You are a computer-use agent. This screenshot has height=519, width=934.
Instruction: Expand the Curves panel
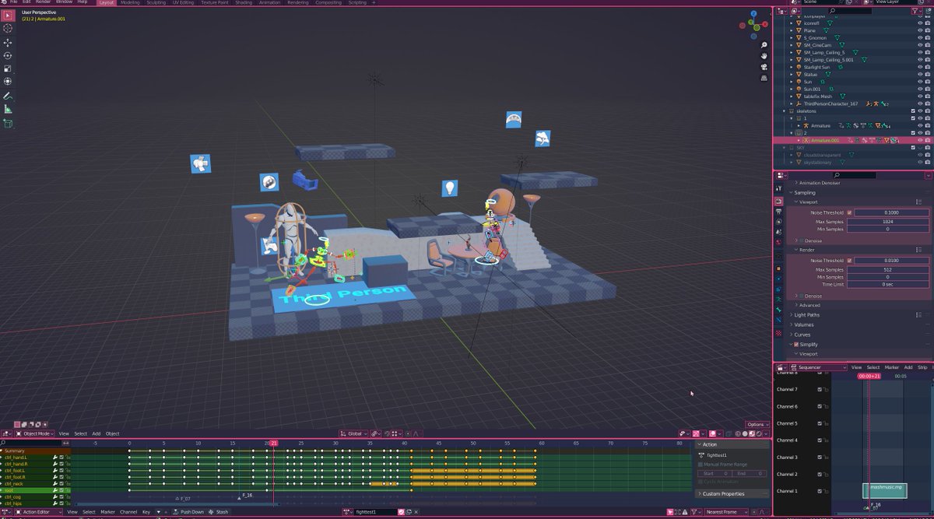(x=802, y=335)
